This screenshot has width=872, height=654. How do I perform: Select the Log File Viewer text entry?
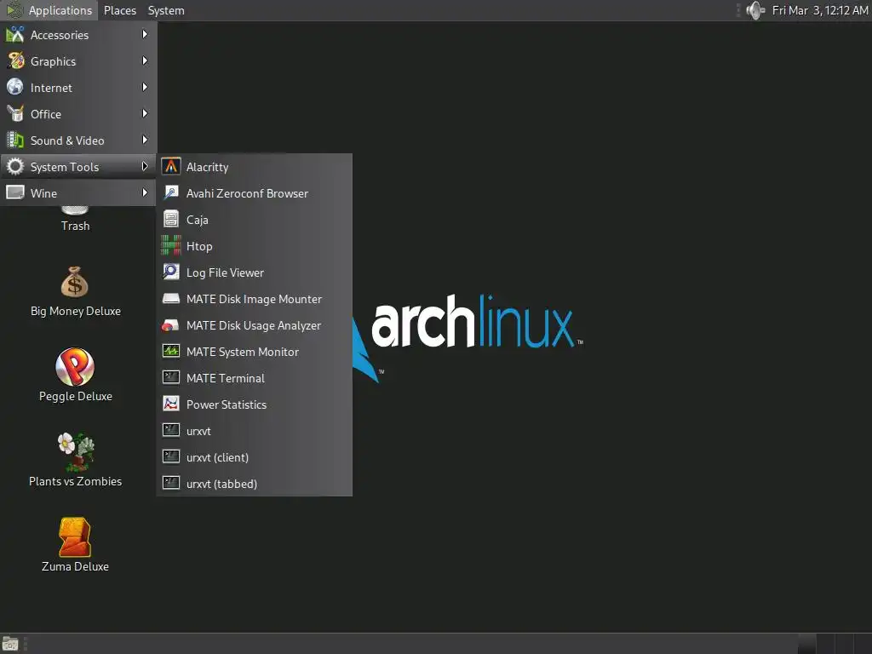tap(225, 272)
